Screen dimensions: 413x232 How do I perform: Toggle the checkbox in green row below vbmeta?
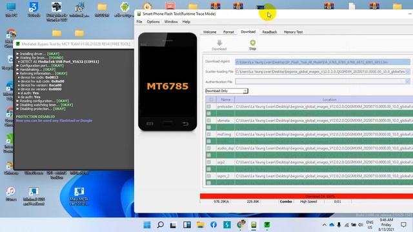[209, 128]
